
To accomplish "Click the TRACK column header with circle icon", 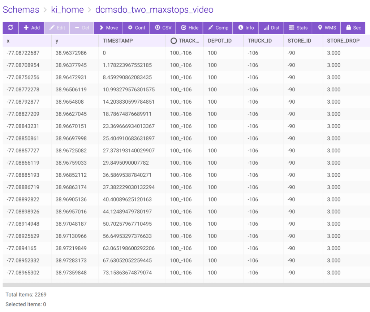I will pyautogui.click(x=185, y=41).
